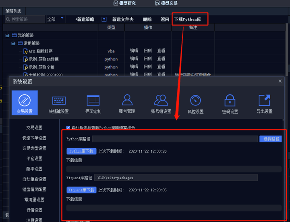Click 删除 in strategy toolbar
290x222 pixels.
[147, 19]
